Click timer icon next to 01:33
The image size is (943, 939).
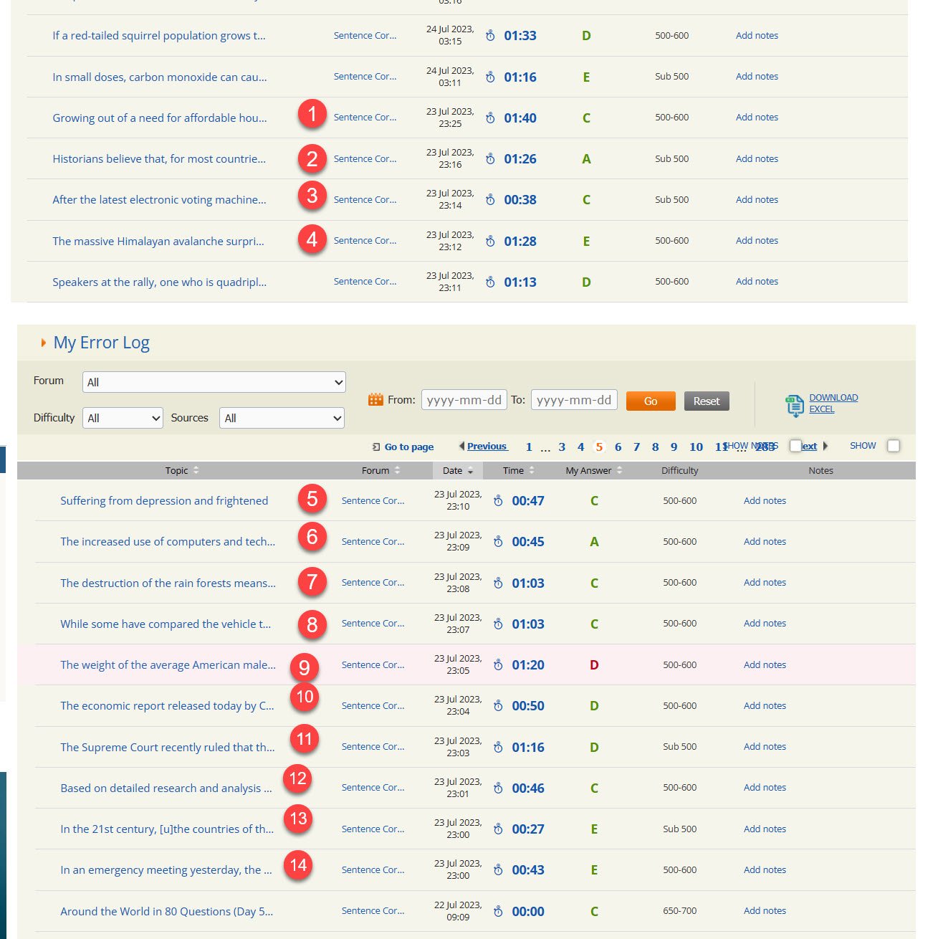click(x=490, y=36)
